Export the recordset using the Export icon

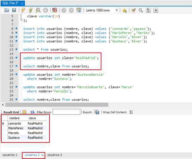click(97, 112)
